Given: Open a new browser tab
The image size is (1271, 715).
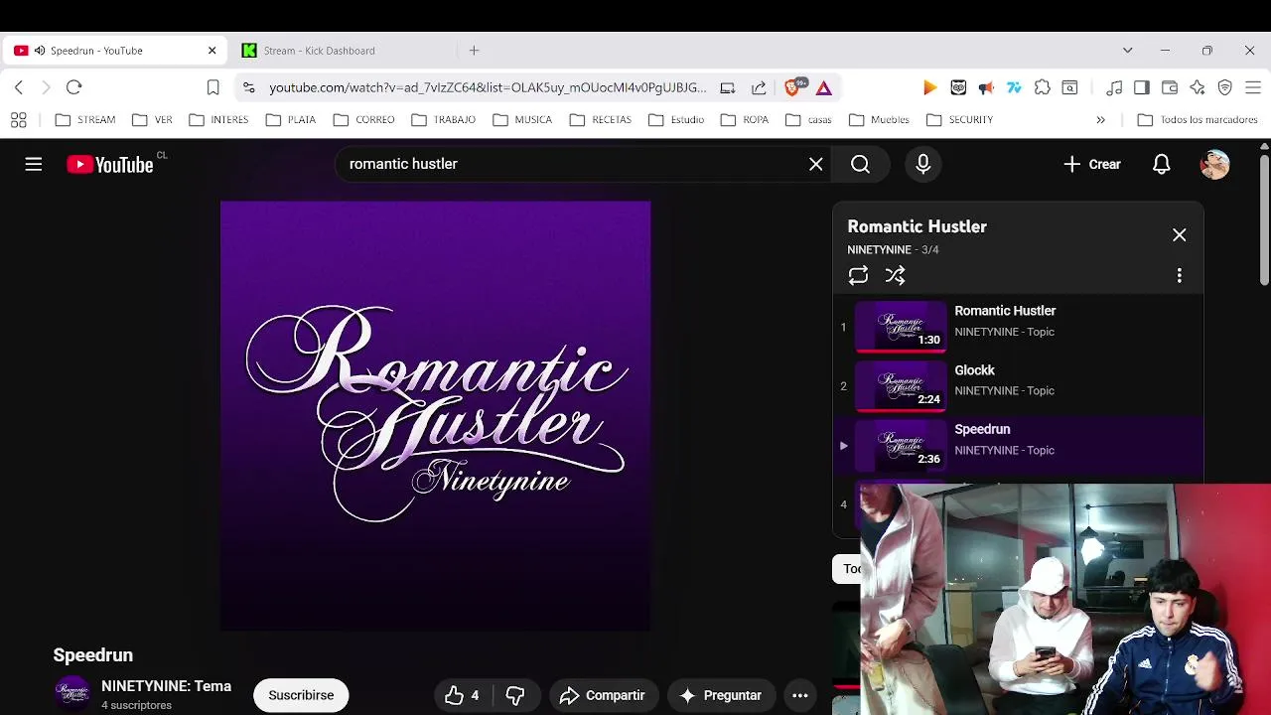Looking at the screenshot, I should point(474,51).
